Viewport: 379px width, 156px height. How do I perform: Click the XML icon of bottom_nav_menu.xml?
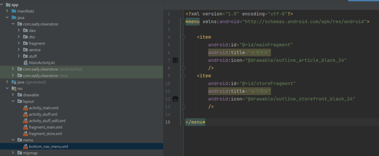pyautogui.click(x=25, y=147)
